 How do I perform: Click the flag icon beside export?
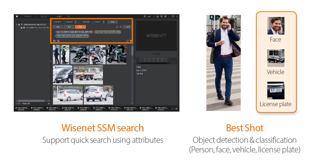[131, 41]
